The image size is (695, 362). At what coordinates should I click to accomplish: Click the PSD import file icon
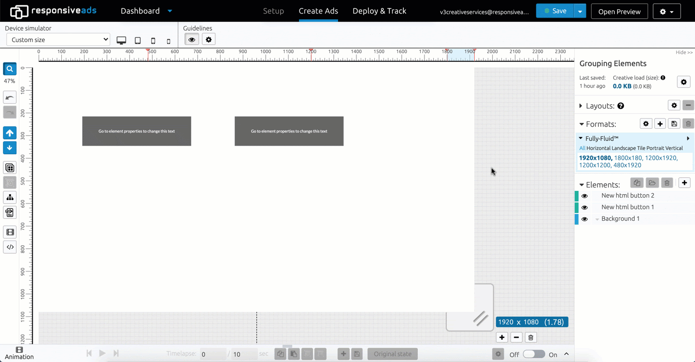10,213
